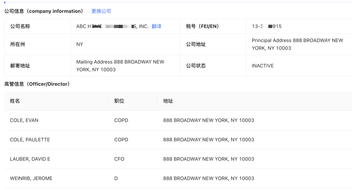
Task: Click the 翻译 link beside company name
Action: 156,26
